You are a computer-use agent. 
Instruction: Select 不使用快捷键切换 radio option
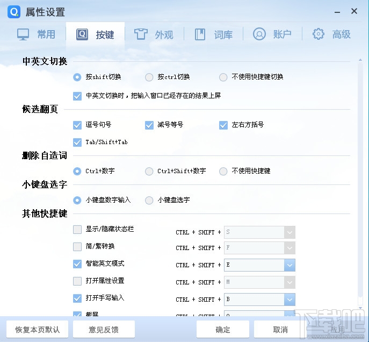point(223,77)
